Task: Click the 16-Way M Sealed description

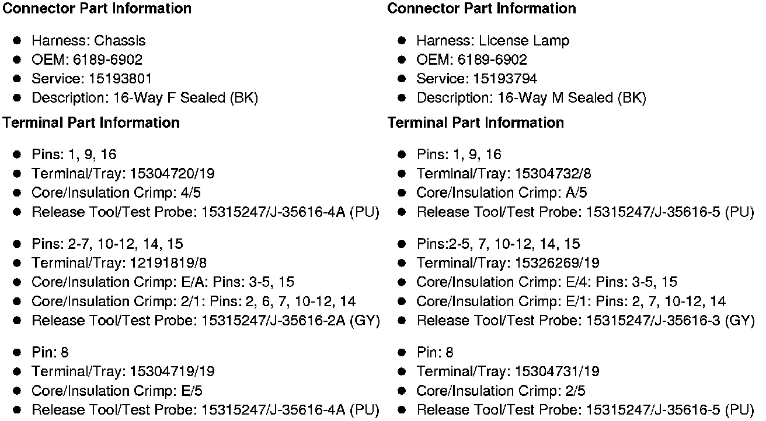Action: pyautogui.click(x=531, y=98)
